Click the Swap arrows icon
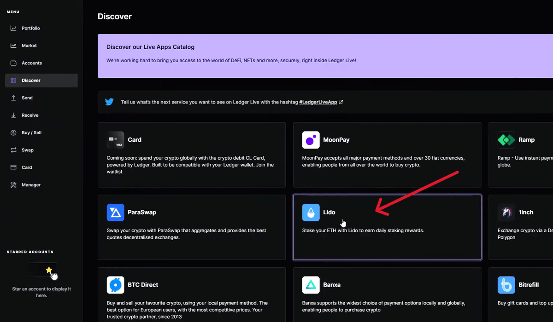This screenshot has height=322, width=553. pyautogui.click(x=13, y=150)
